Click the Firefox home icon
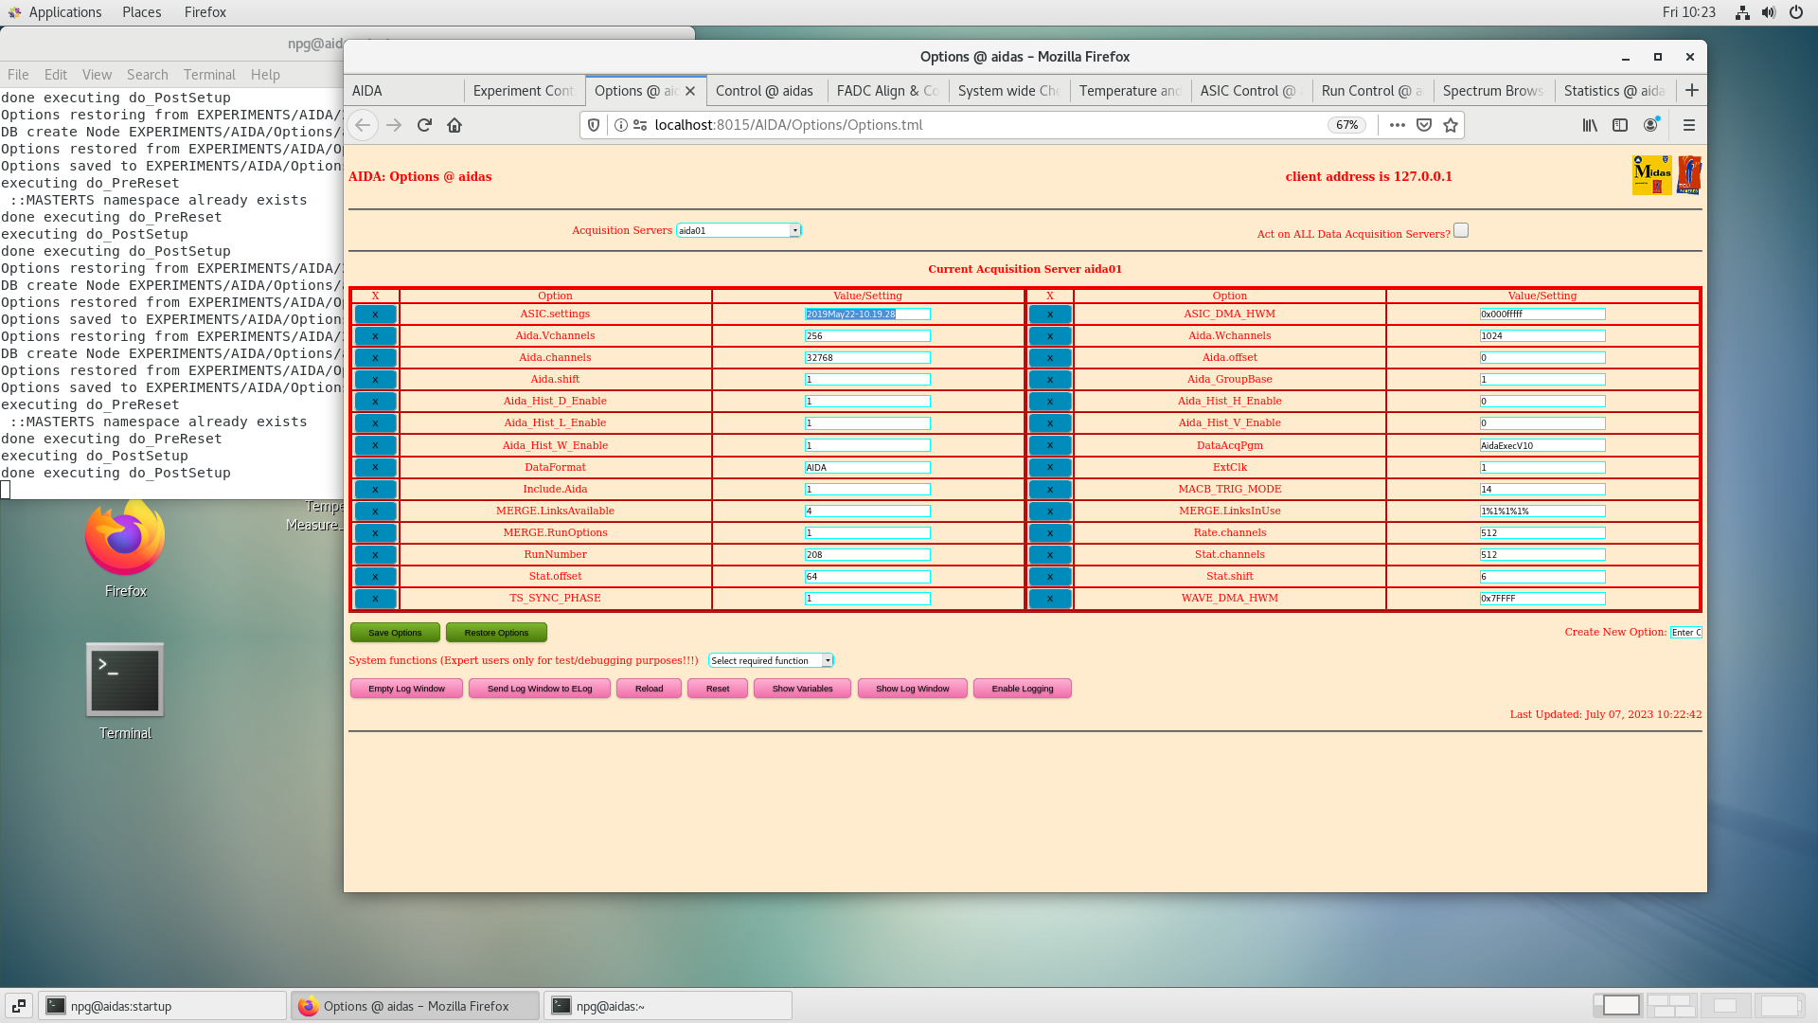The width and height of the screenshot is (1818, 1023). coord(454,125)
